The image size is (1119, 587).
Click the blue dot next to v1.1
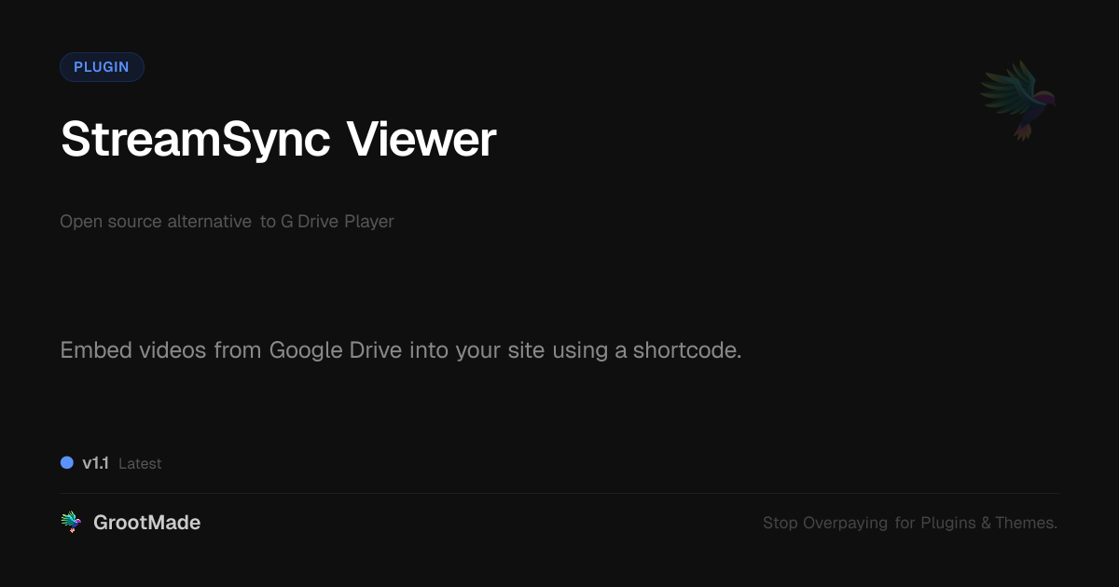pyautogui.click(x=67, y=463)
